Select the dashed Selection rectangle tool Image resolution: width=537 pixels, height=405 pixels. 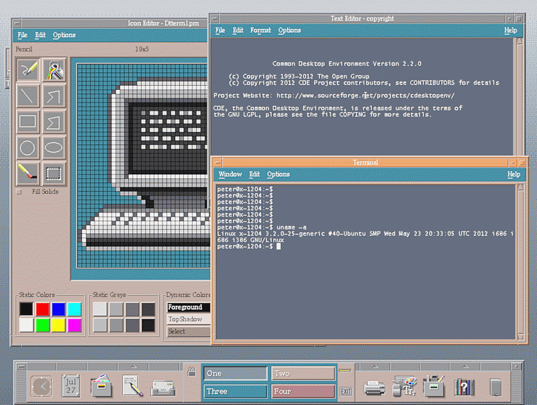54,174
